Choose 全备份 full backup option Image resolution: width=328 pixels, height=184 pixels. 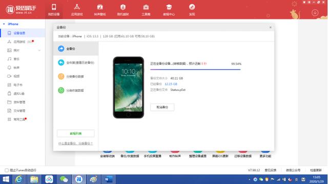76,49
